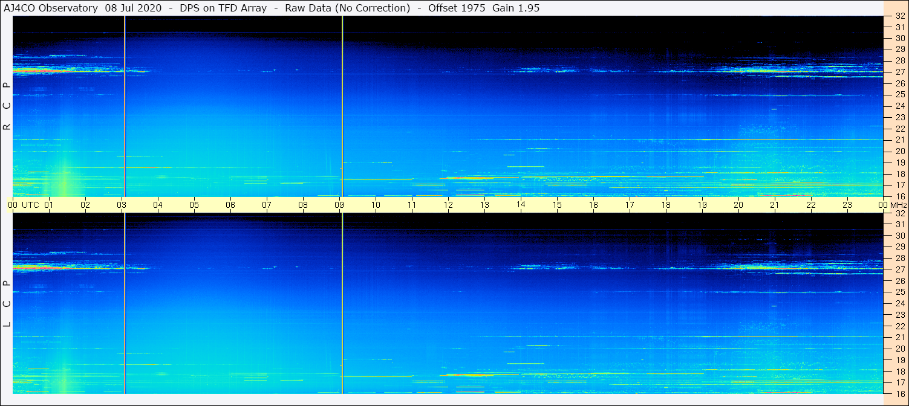Click the 23 hour tick on time axis

tap(847, 205)
